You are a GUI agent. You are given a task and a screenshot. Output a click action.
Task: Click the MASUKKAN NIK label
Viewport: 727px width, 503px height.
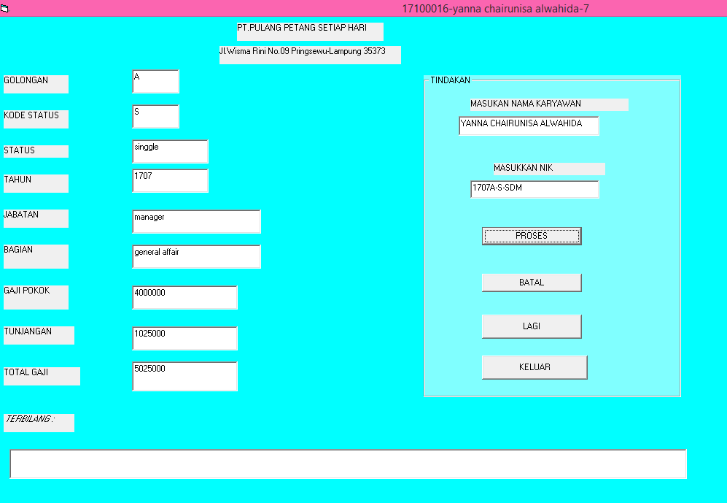coord(549,169)
